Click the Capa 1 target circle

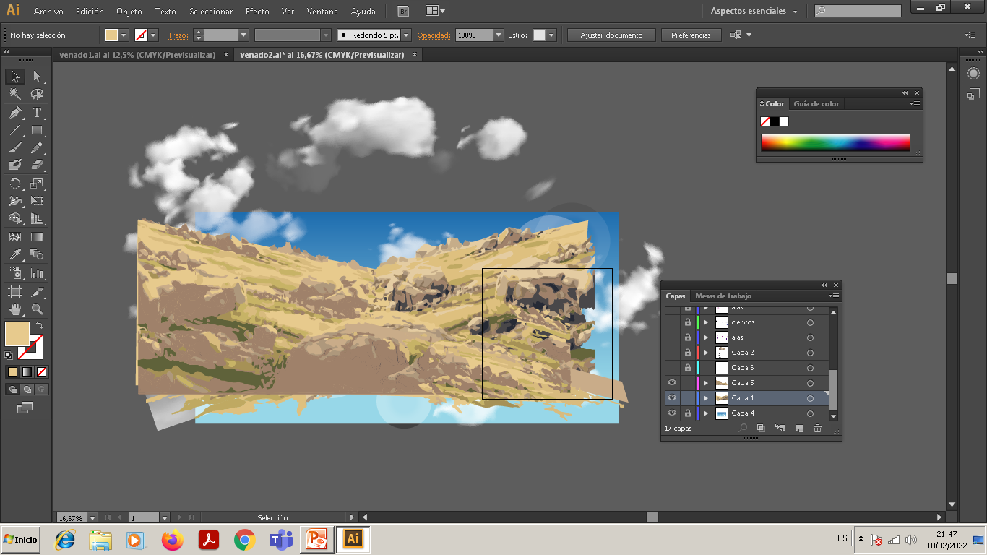tap(810, 398)
